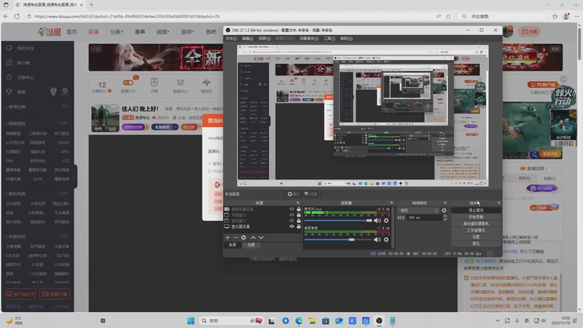Switch the 直播开关 toggle on Douyu page

click(x=128, y=82)
